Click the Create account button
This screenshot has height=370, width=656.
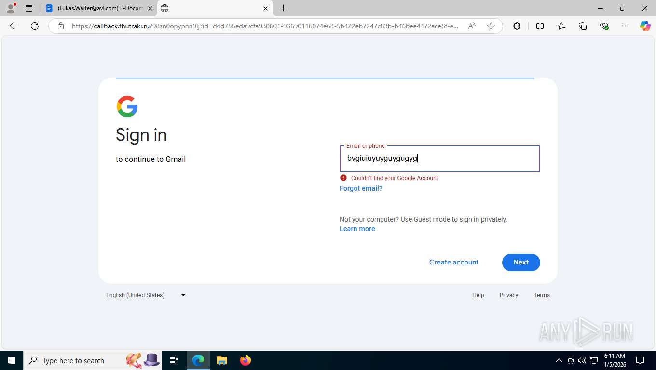point(454,262)
